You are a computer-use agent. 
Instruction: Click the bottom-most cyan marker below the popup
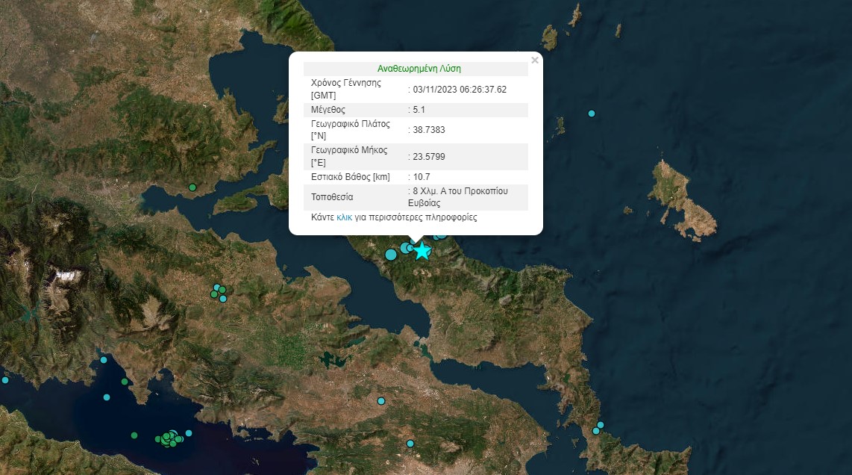click(410, 444)
